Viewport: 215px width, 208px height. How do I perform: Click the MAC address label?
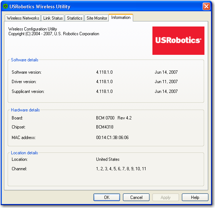click(24, 137)
